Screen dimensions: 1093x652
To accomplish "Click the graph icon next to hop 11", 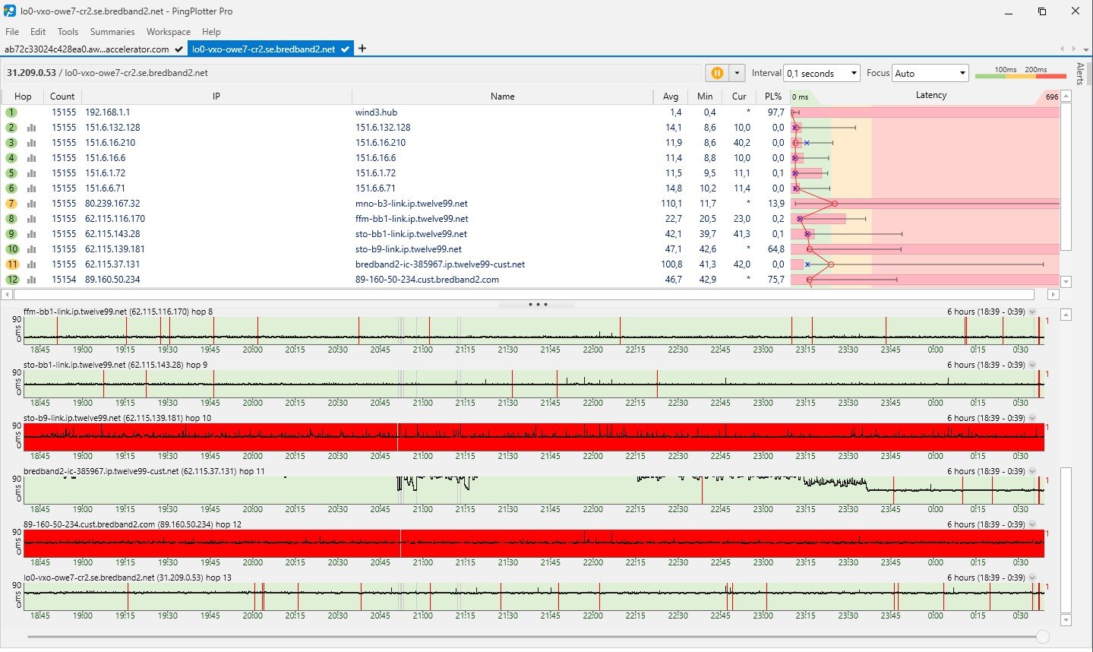I will point(32,264).
